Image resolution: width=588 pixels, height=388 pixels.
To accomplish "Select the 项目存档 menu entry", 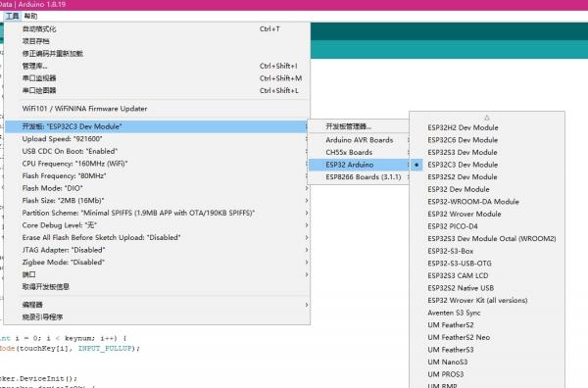I will click(157, 41).
